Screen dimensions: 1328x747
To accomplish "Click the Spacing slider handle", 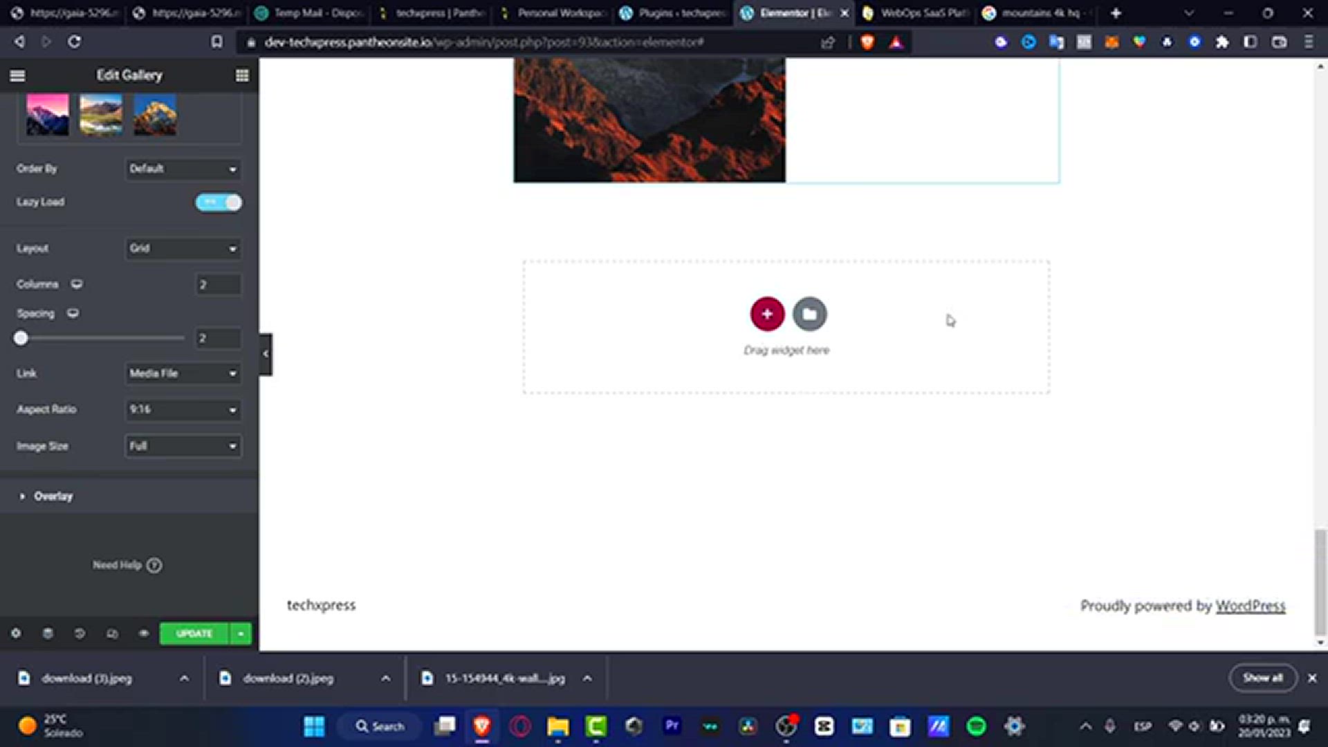I will click(21, 338).
